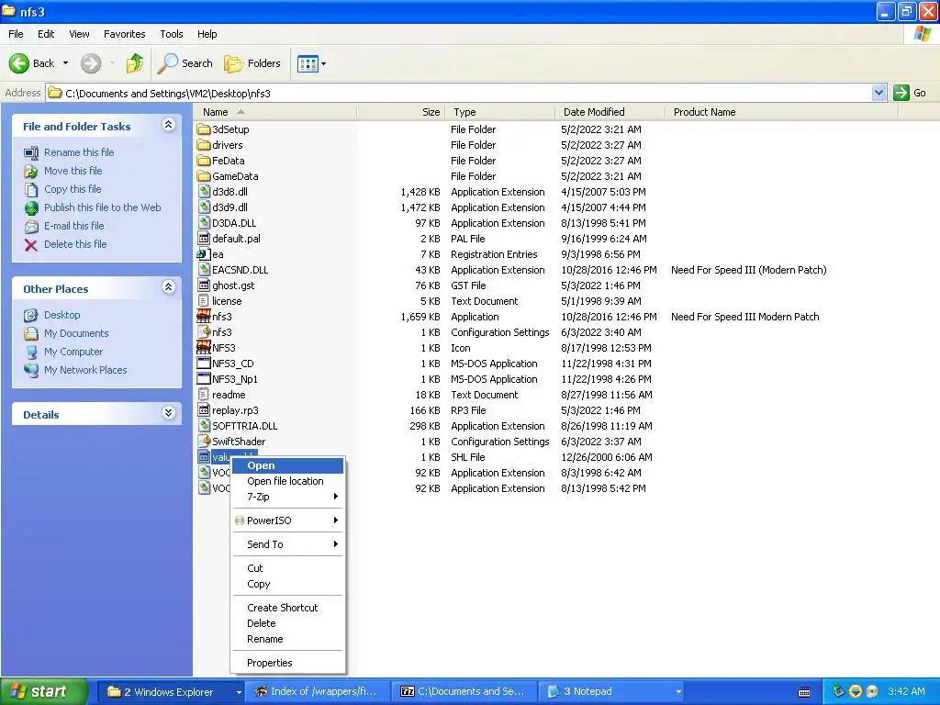
Task: Select the D3DA.DLL file icon
Action: click(x=204, y=222)
